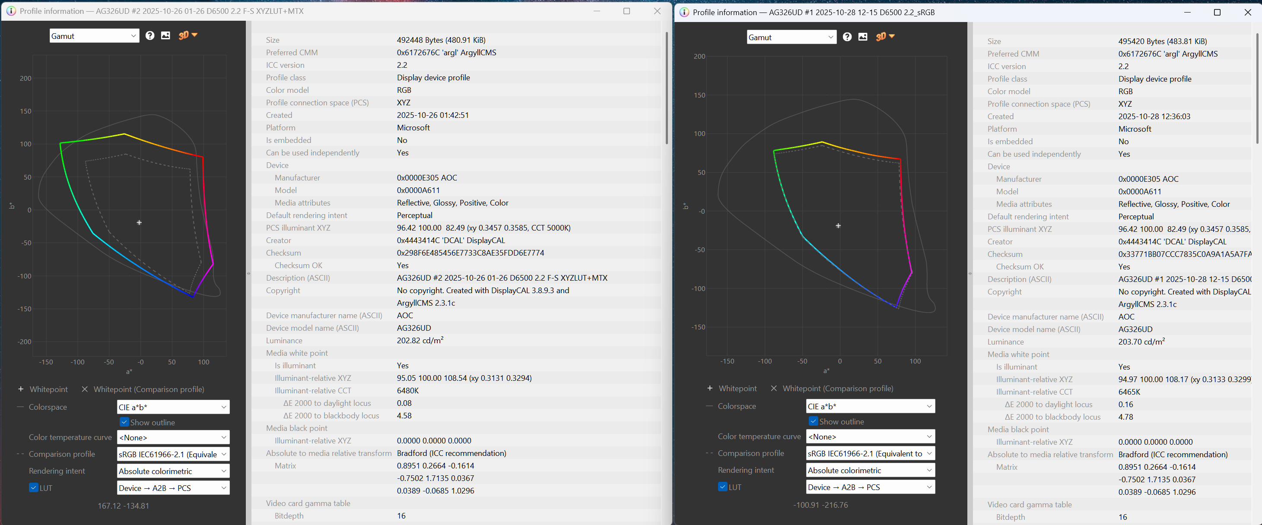The height and width of the screenshot is (525, 1262).
Task: Click the info icon in right title bar
Action: click(x=684, y=12)
